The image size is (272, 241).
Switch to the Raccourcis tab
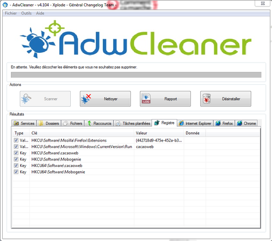coord(100,123)
